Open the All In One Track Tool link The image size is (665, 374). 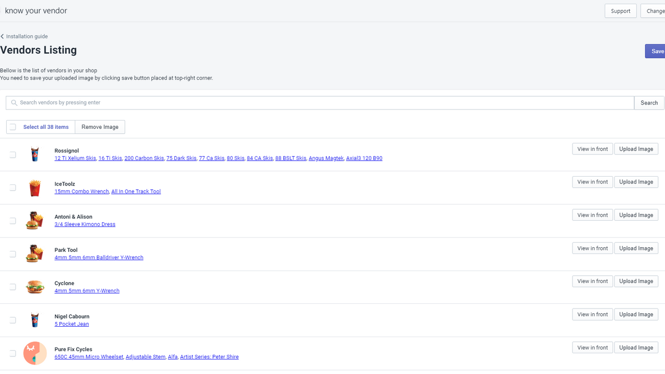coord(136,192)
